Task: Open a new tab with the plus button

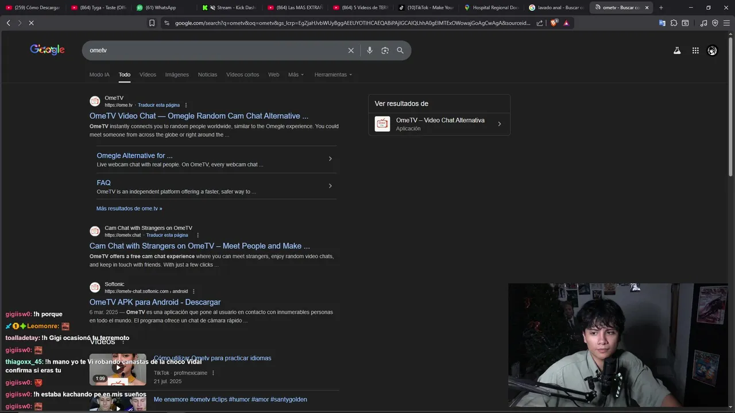Action: tap(661, 7)
